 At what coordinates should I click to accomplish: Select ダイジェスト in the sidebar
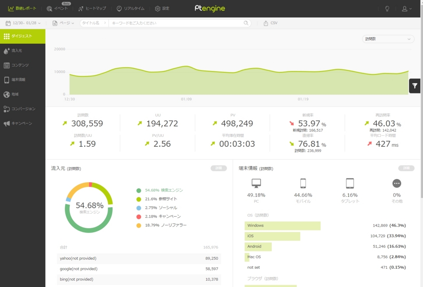23,36
